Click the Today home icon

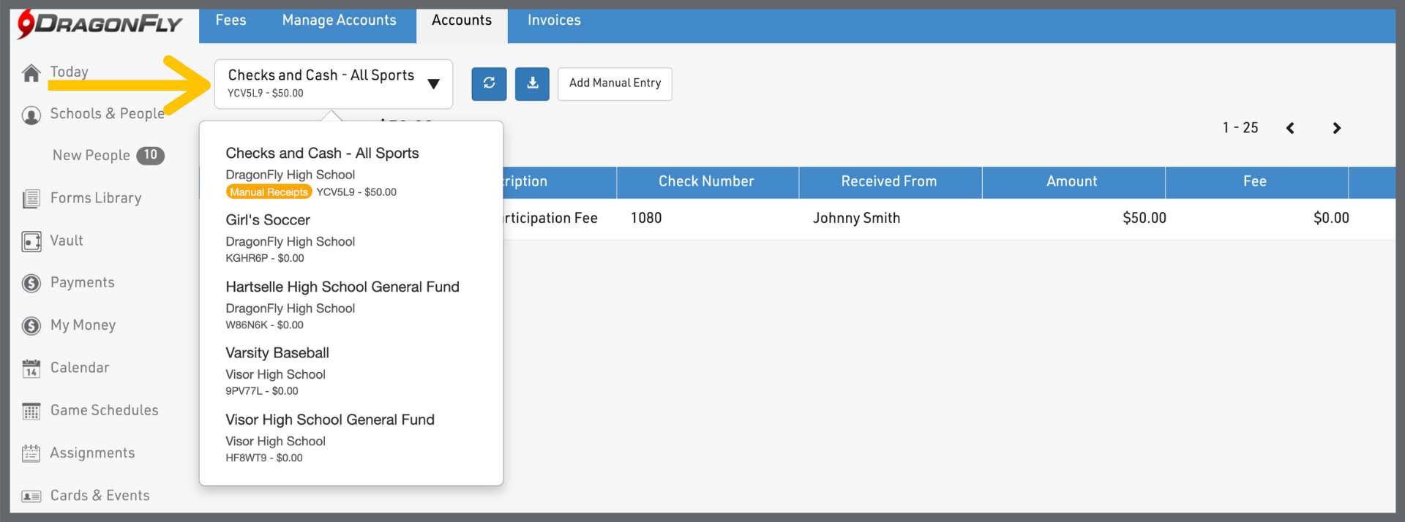click(x=31, y=73)
